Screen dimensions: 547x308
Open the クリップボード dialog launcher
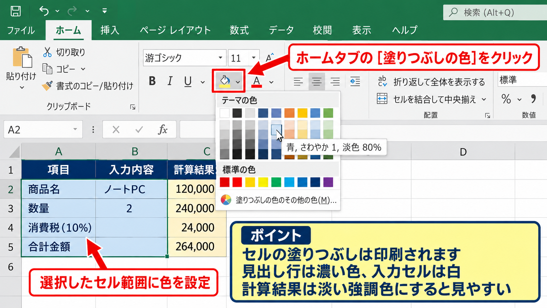pyautogui.click(x=132, y=107)
